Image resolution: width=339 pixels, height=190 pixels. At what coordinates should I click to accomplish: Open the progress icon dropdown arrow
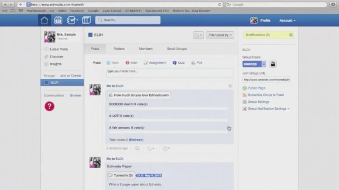77,20
